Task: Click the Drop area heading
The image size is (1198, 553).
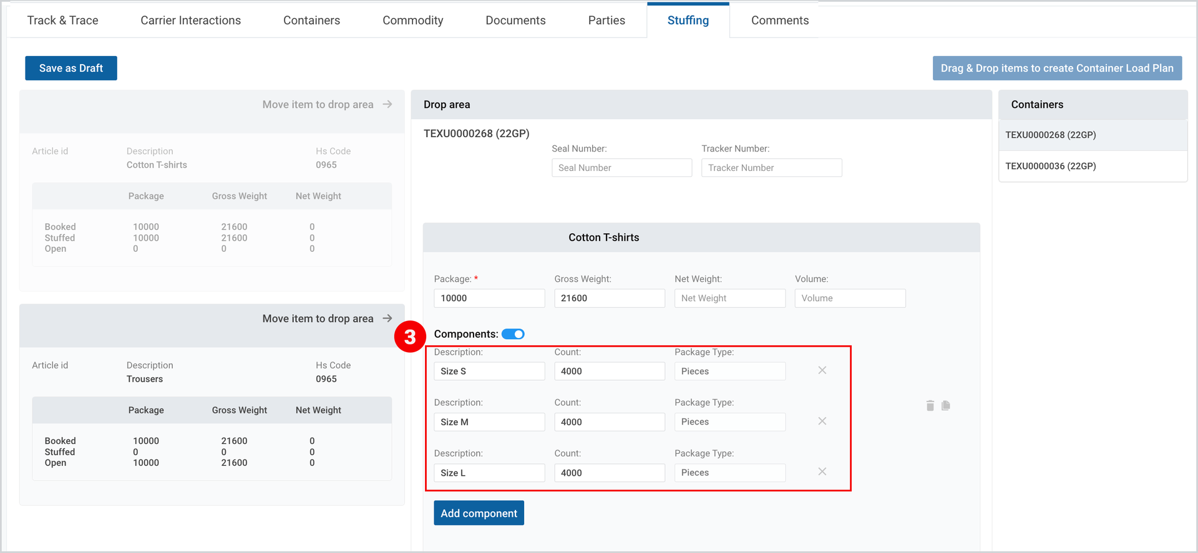Action: [447, 105]
